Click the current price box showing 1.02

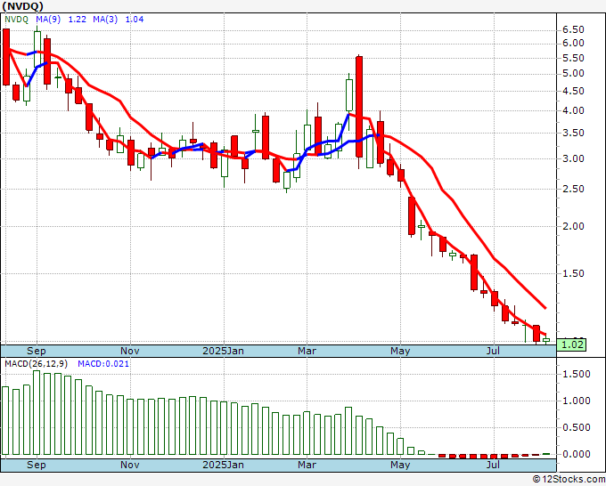coord(571,344)
